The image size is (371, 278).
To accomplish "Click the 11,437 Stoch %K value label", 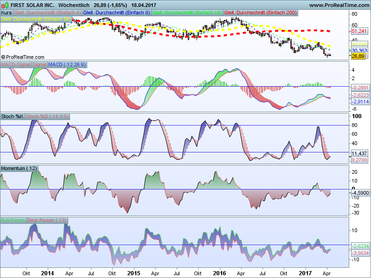I will point(359,153).
